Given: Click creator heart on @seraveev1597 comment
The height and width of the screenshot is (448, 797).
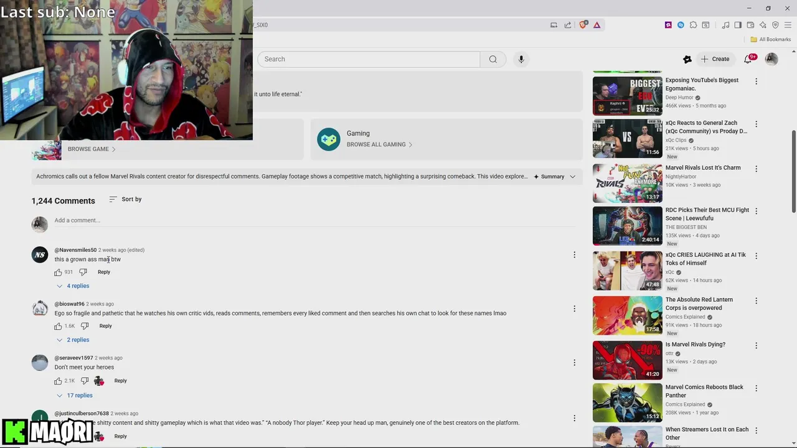Looking at the screenshot, I should pyautogui.click(x=99, y=381).
